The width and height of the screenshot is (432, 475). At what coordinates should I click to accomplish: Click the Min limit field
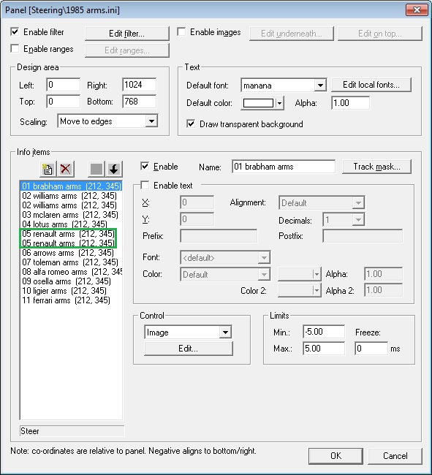pyautogui.click(x=324, y=332)
